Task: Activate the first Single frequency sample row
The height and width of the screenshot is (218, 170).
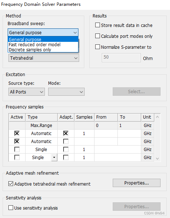Action: [x=17, y=150]
